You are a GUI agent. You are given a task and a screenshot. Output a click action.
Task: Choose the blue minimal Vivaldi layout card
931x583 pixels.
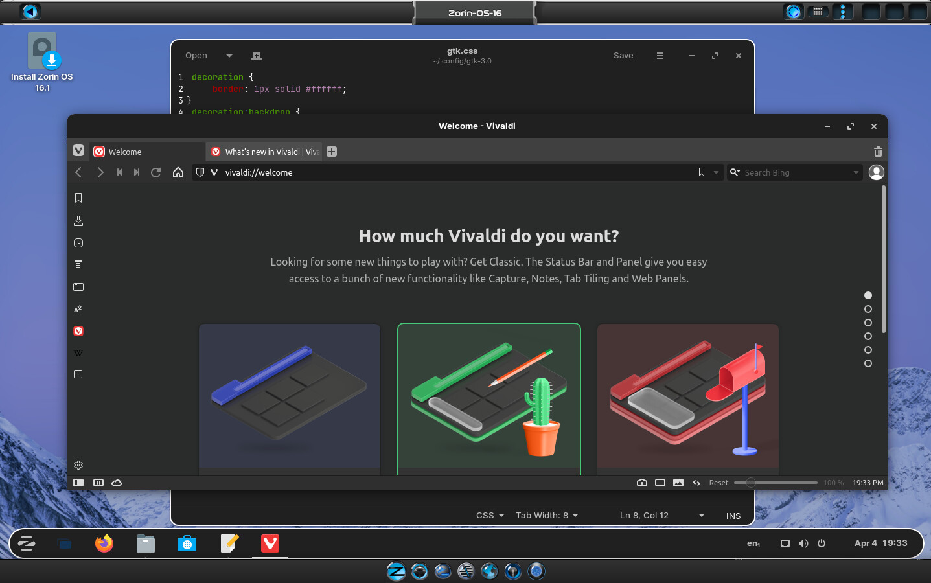(x=290, y=399)
